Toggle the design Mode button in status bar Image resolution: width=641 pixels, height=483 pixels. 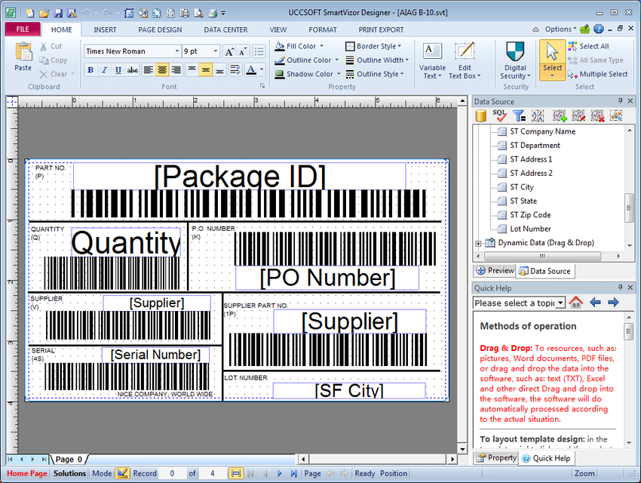122,473
